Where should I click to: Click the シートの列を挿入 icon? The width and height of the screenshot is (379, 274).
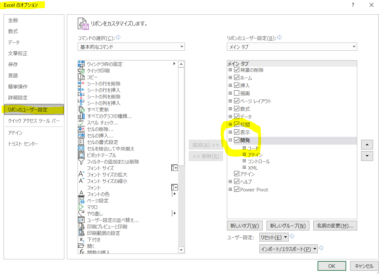[81, 103]
